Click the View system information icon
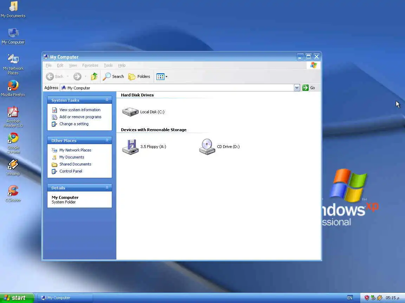Viewport: 405px width, 303px height. click(x=54, y=110)
